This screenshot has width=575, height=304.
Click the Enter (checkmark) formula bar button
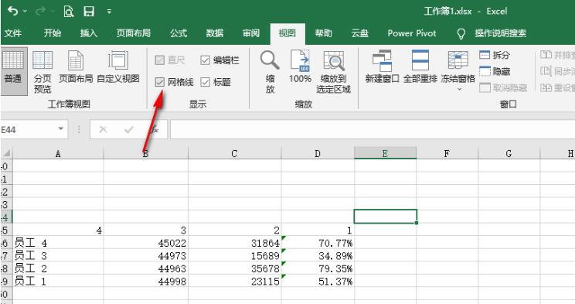[x=129, y=129]
